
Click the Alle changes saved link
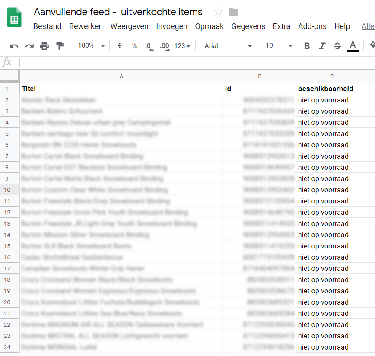pyautogui.click(x=368, y=26)
